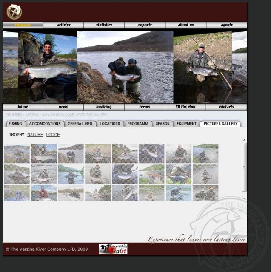The image size is (271, 272).
Task: Navigate to the booking page
Action: click(104, 107)
